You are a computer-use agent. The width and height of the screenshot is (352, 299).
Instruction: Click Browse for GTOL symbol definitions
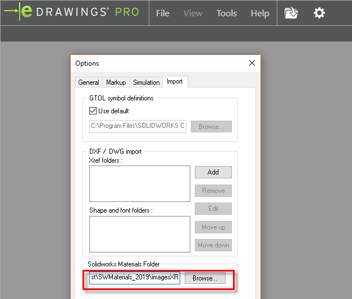[211, 127]
